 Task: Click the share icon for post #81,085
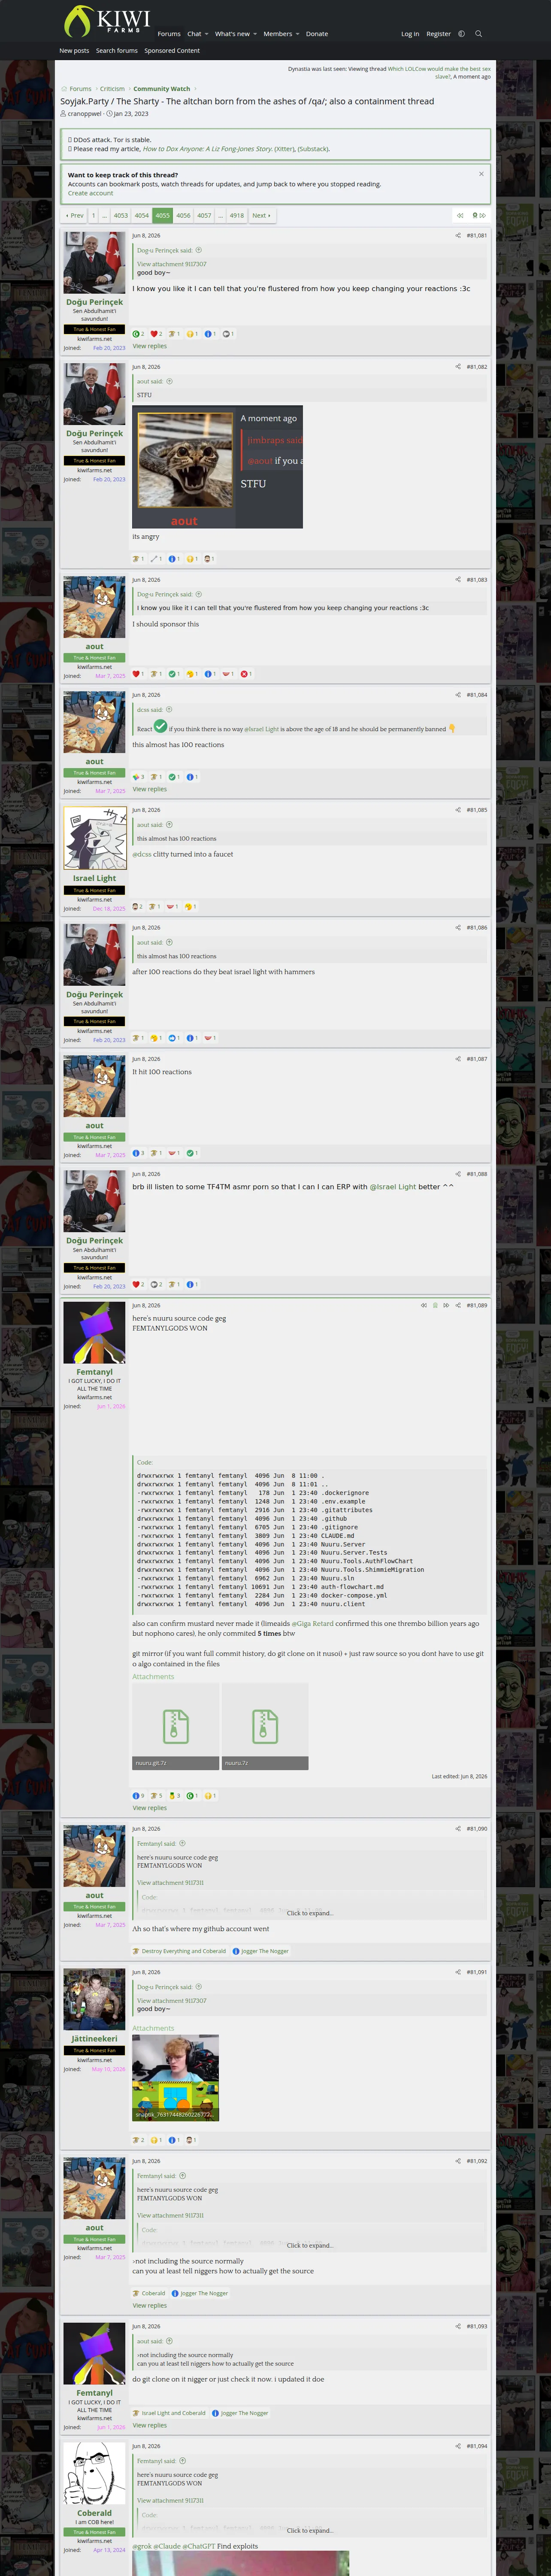pyautogui.click(x=458, y=810)
